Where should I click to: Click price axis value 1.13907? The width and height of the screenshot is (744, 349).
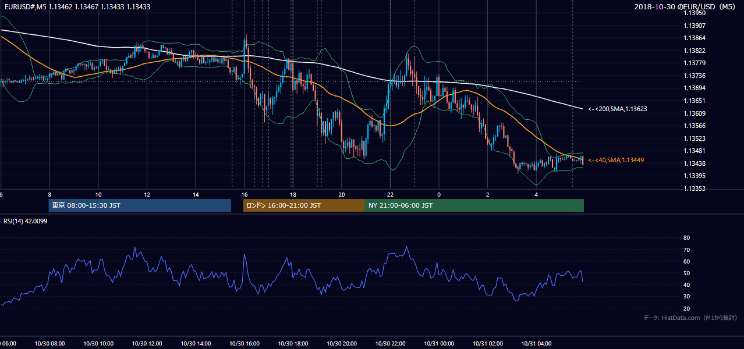[x=695, y=26]
